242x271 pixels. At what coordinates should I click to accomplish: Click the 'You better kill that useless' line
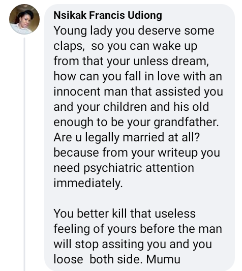click(125, 214)
